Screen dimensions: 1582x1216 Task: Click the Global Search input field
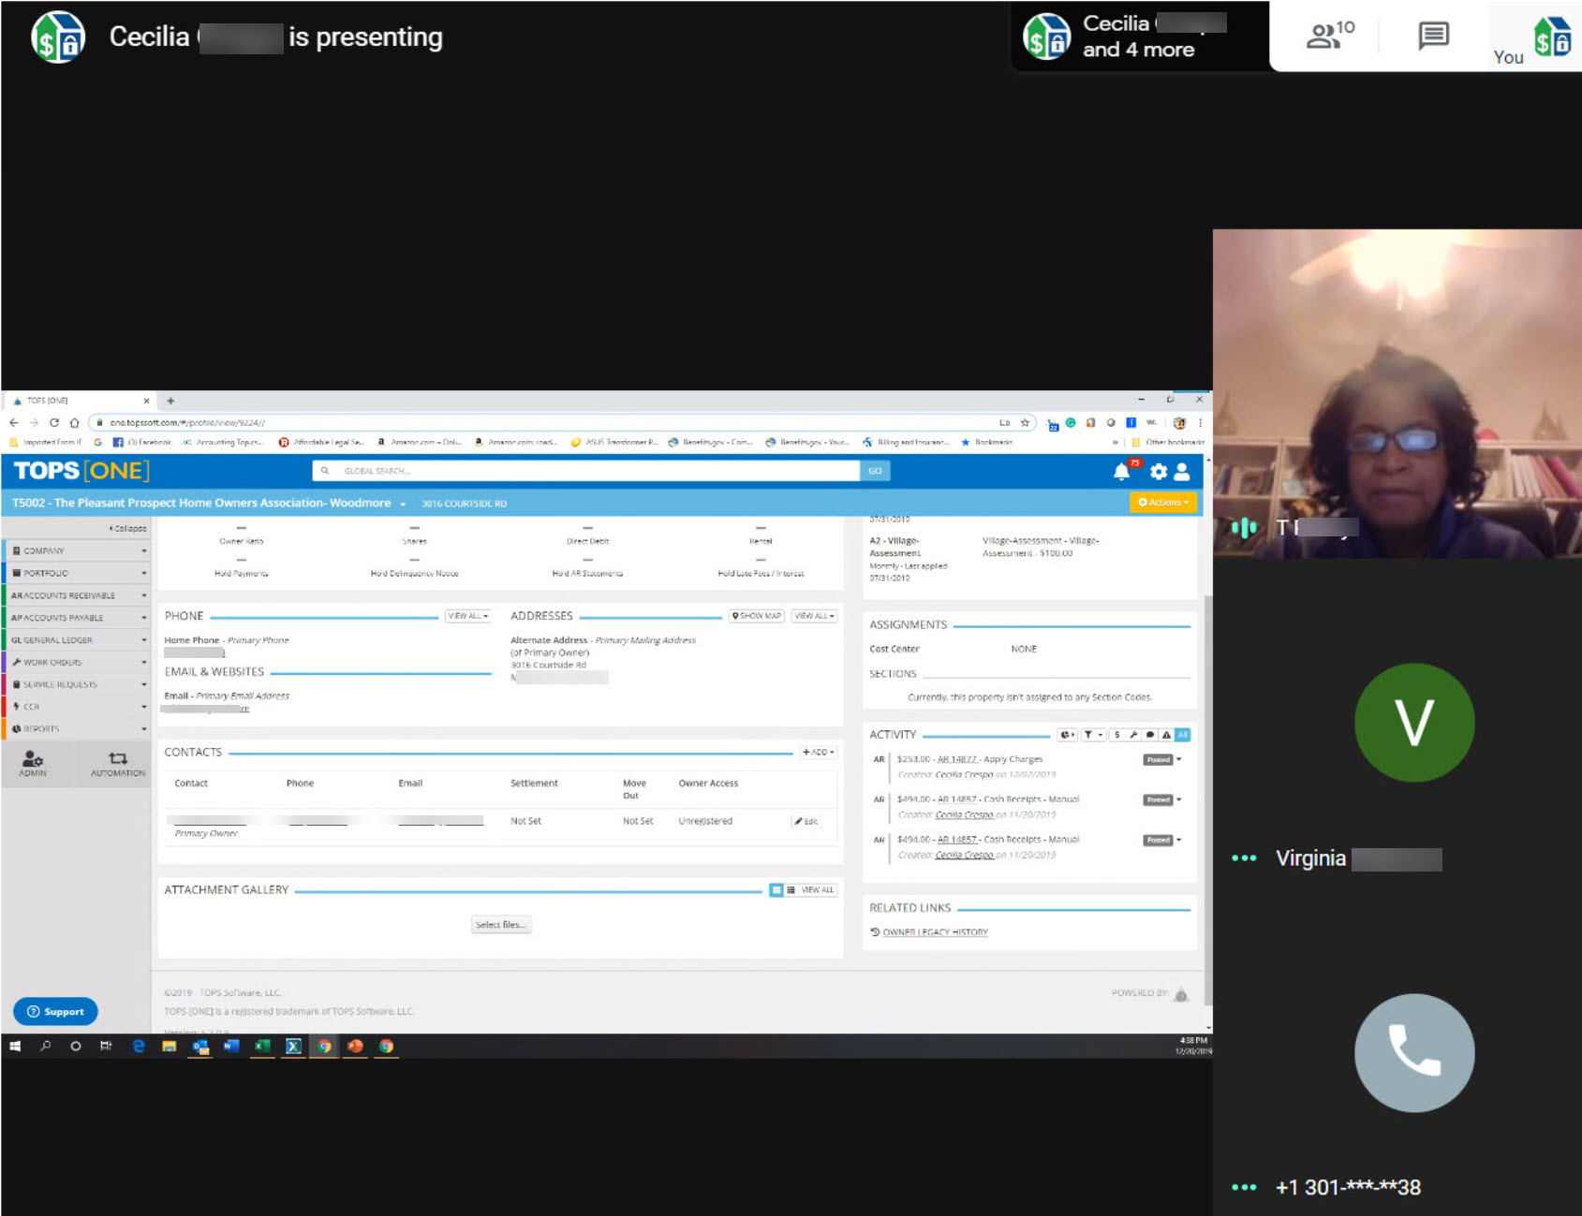585,471
